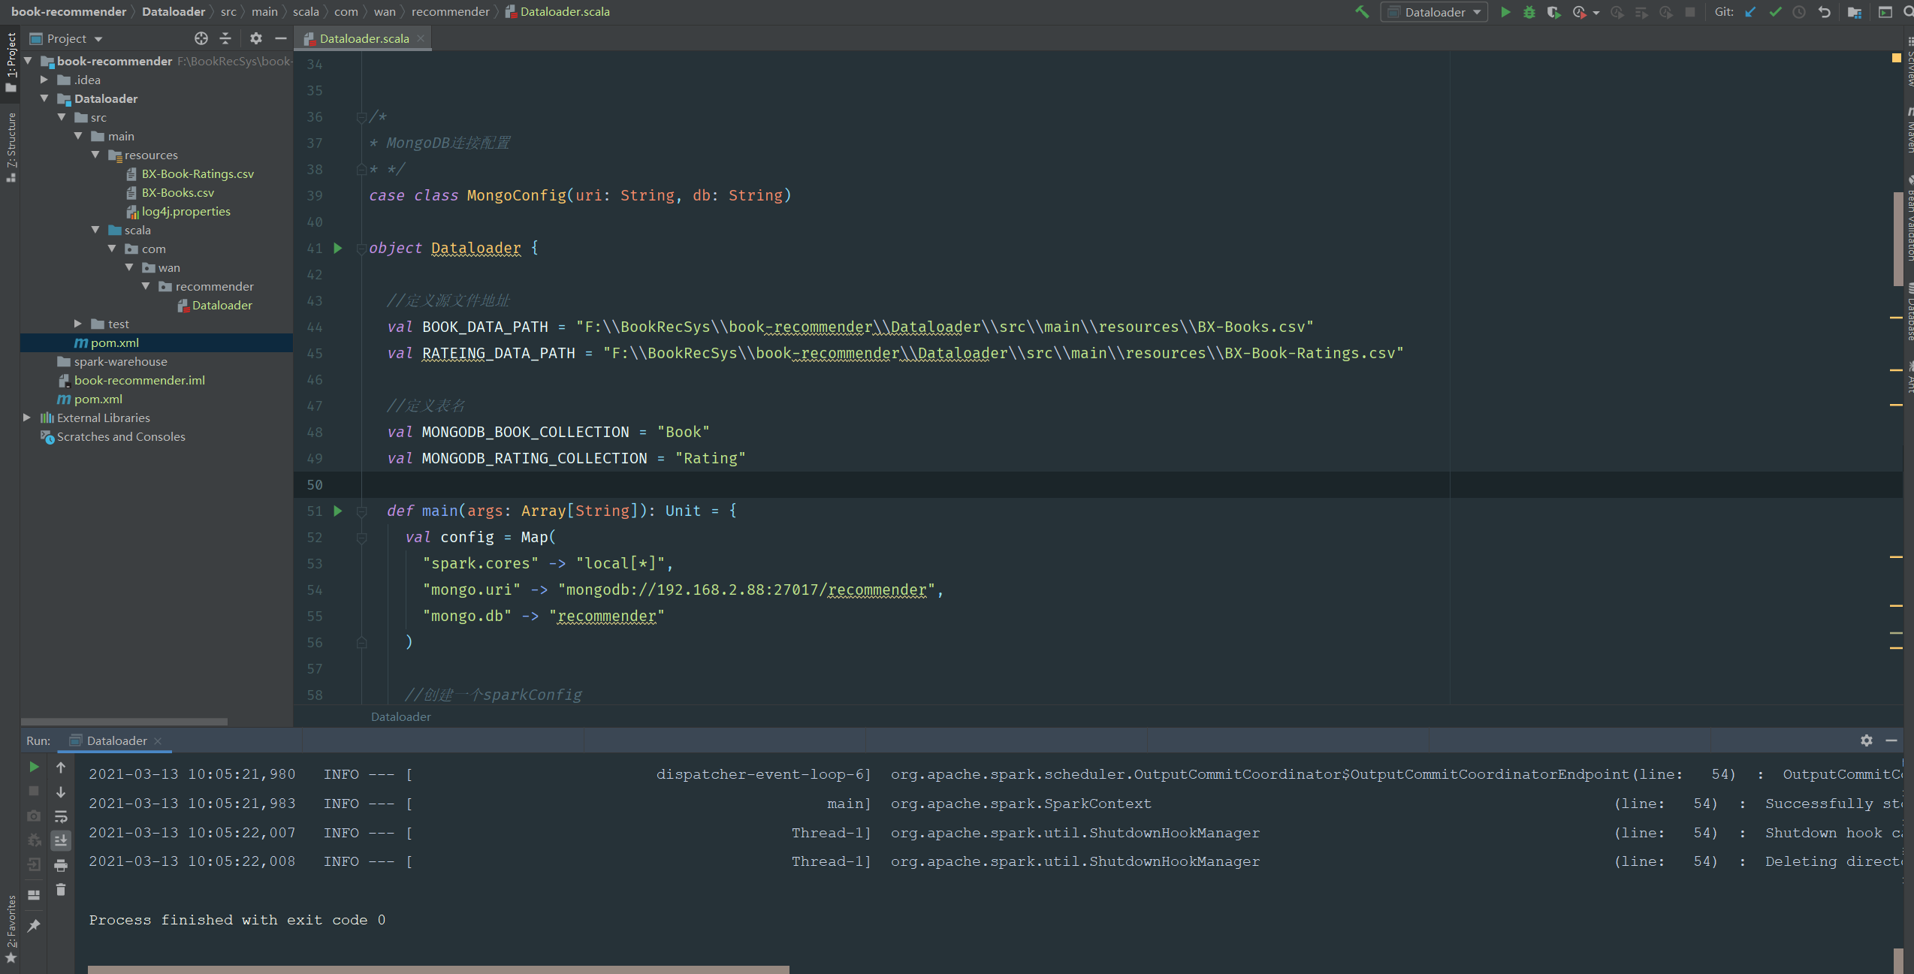Run with profiler icon in toolbar
The image size is (1914, 974).
click(x=1579, y=12)
